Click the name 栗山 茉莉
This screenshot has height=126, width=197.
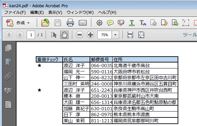click(74, 121)
